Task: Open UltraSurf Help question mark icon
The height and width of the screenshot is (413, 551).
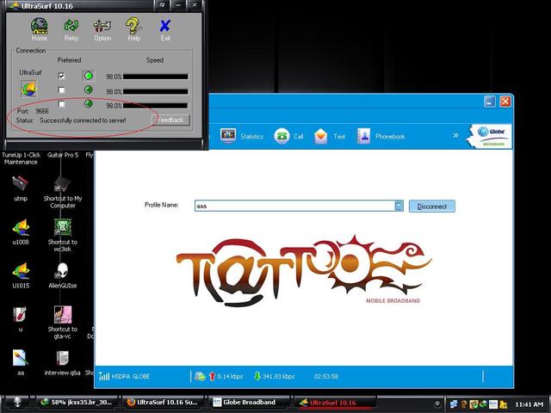Action: 133,29
